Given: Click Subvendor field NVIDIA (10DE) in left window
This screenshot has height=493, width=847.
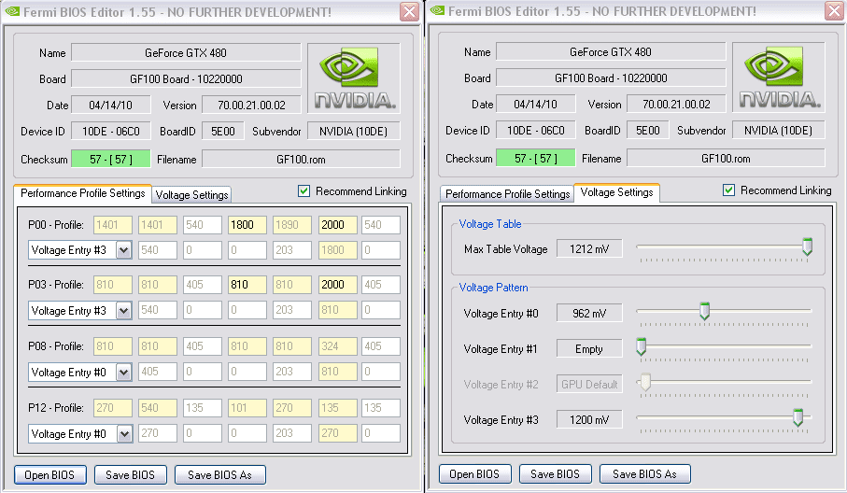Looking at the screenshot, I should (x=354, y=132).
